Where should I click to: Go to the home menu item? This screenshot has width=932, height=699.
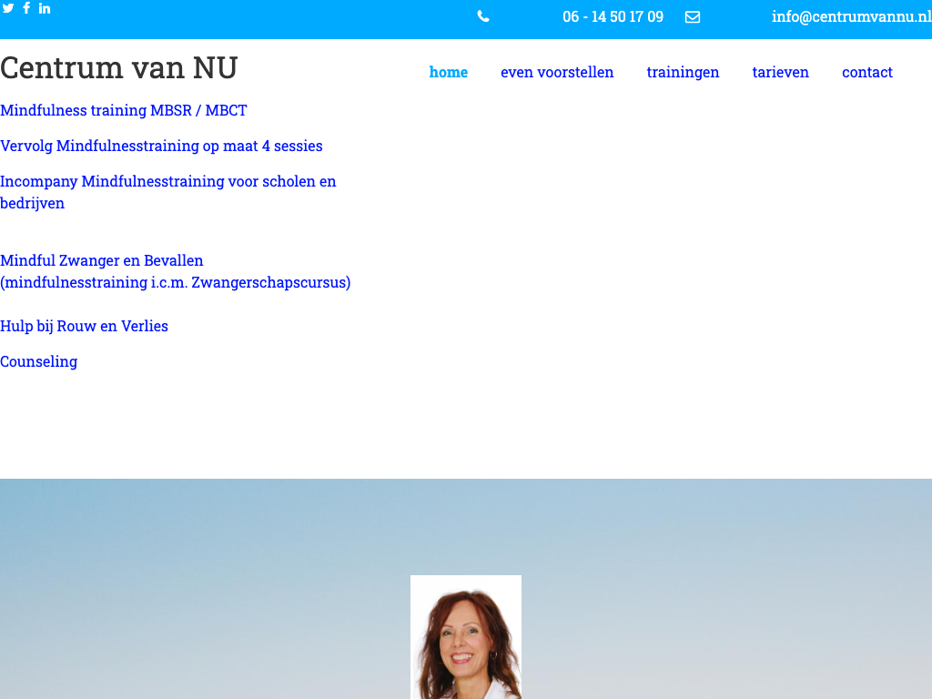(449, 72)
